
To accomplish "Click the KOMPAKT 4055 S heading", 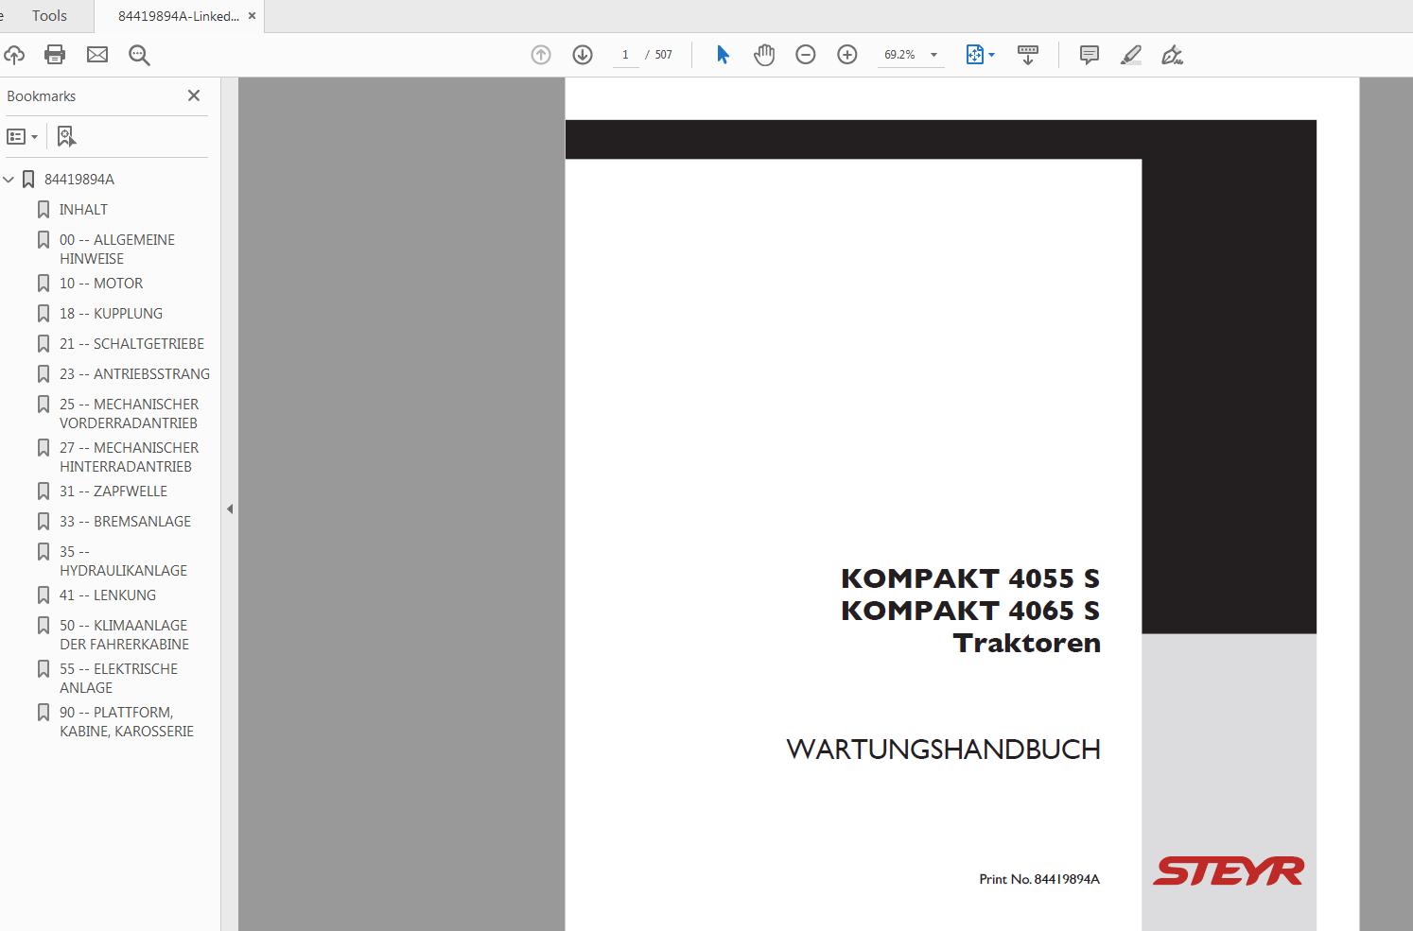I will coord(970,578).
